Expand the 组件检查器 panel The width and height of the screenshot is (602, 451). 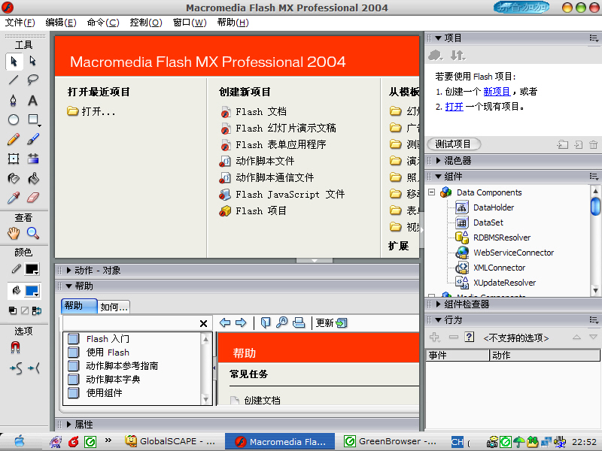point(438,304)
